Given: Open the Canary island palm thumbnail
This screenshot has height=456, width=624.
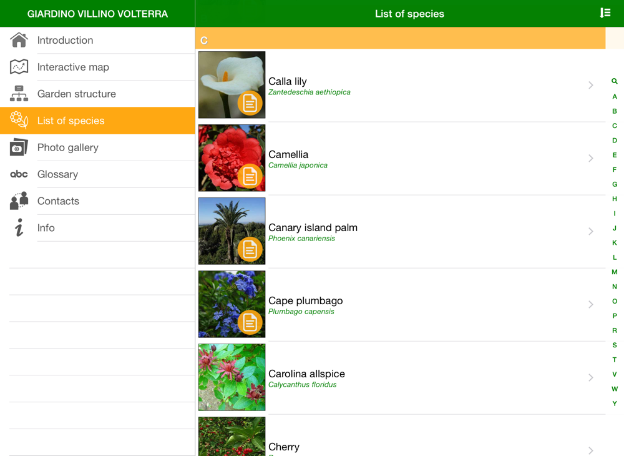Looking at the screenshot, I should [232, 231].
